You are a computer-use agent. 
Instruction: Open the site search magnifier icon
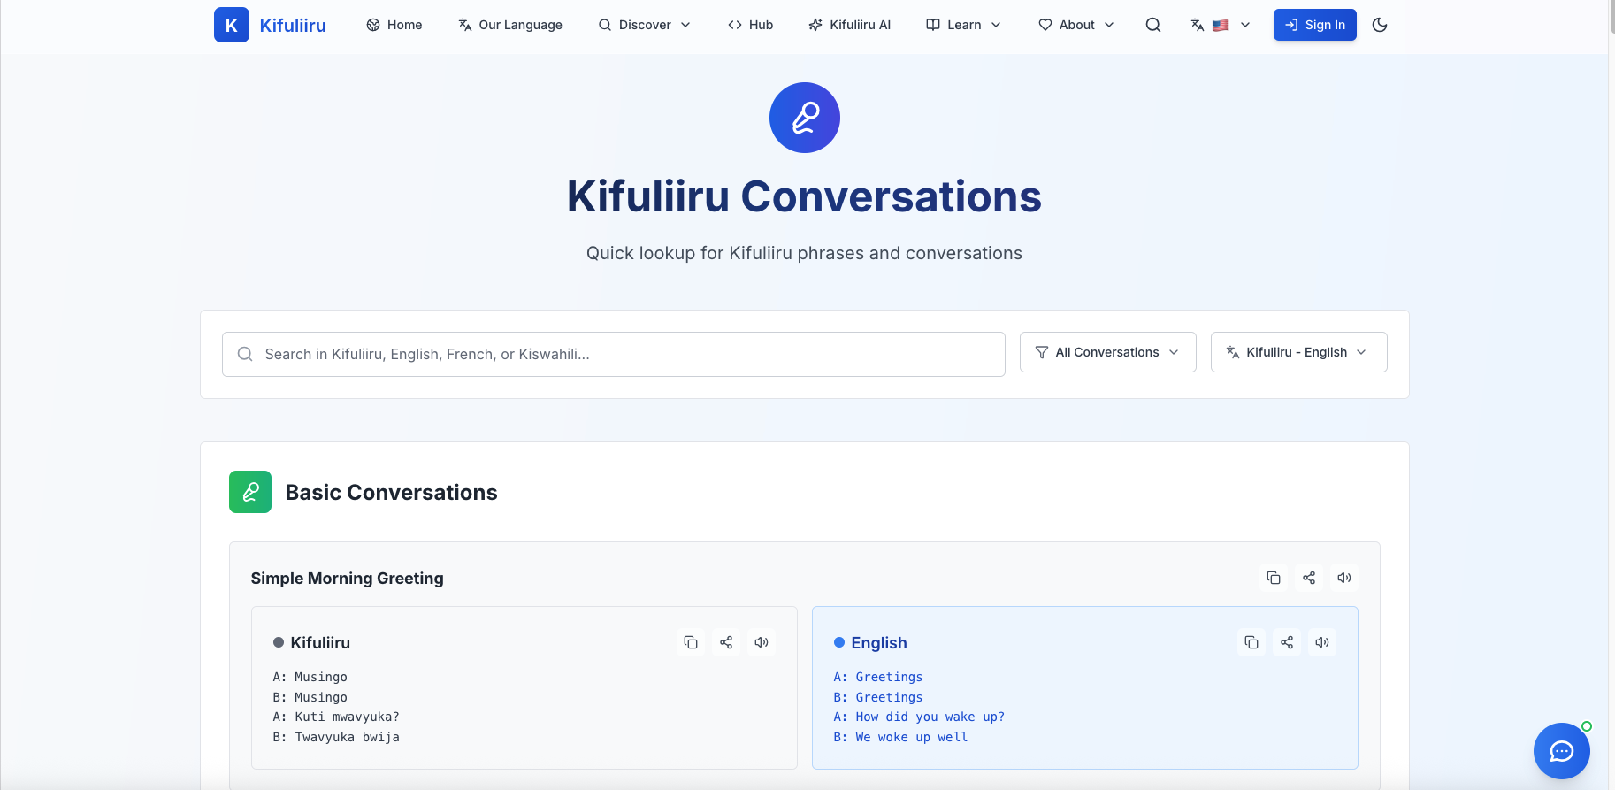coord(1153,25)
